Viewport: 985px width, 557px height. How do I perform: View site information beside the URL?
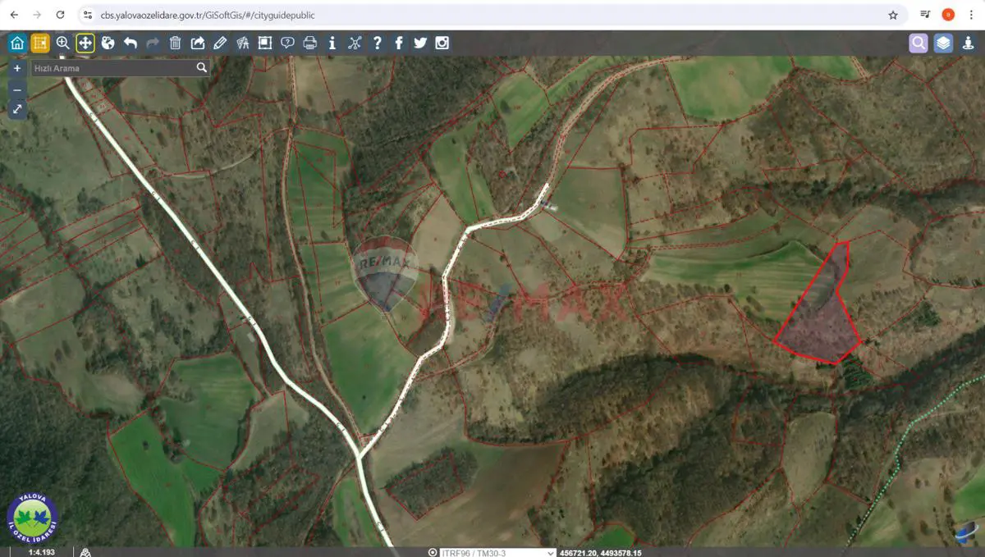coord(88,15)
